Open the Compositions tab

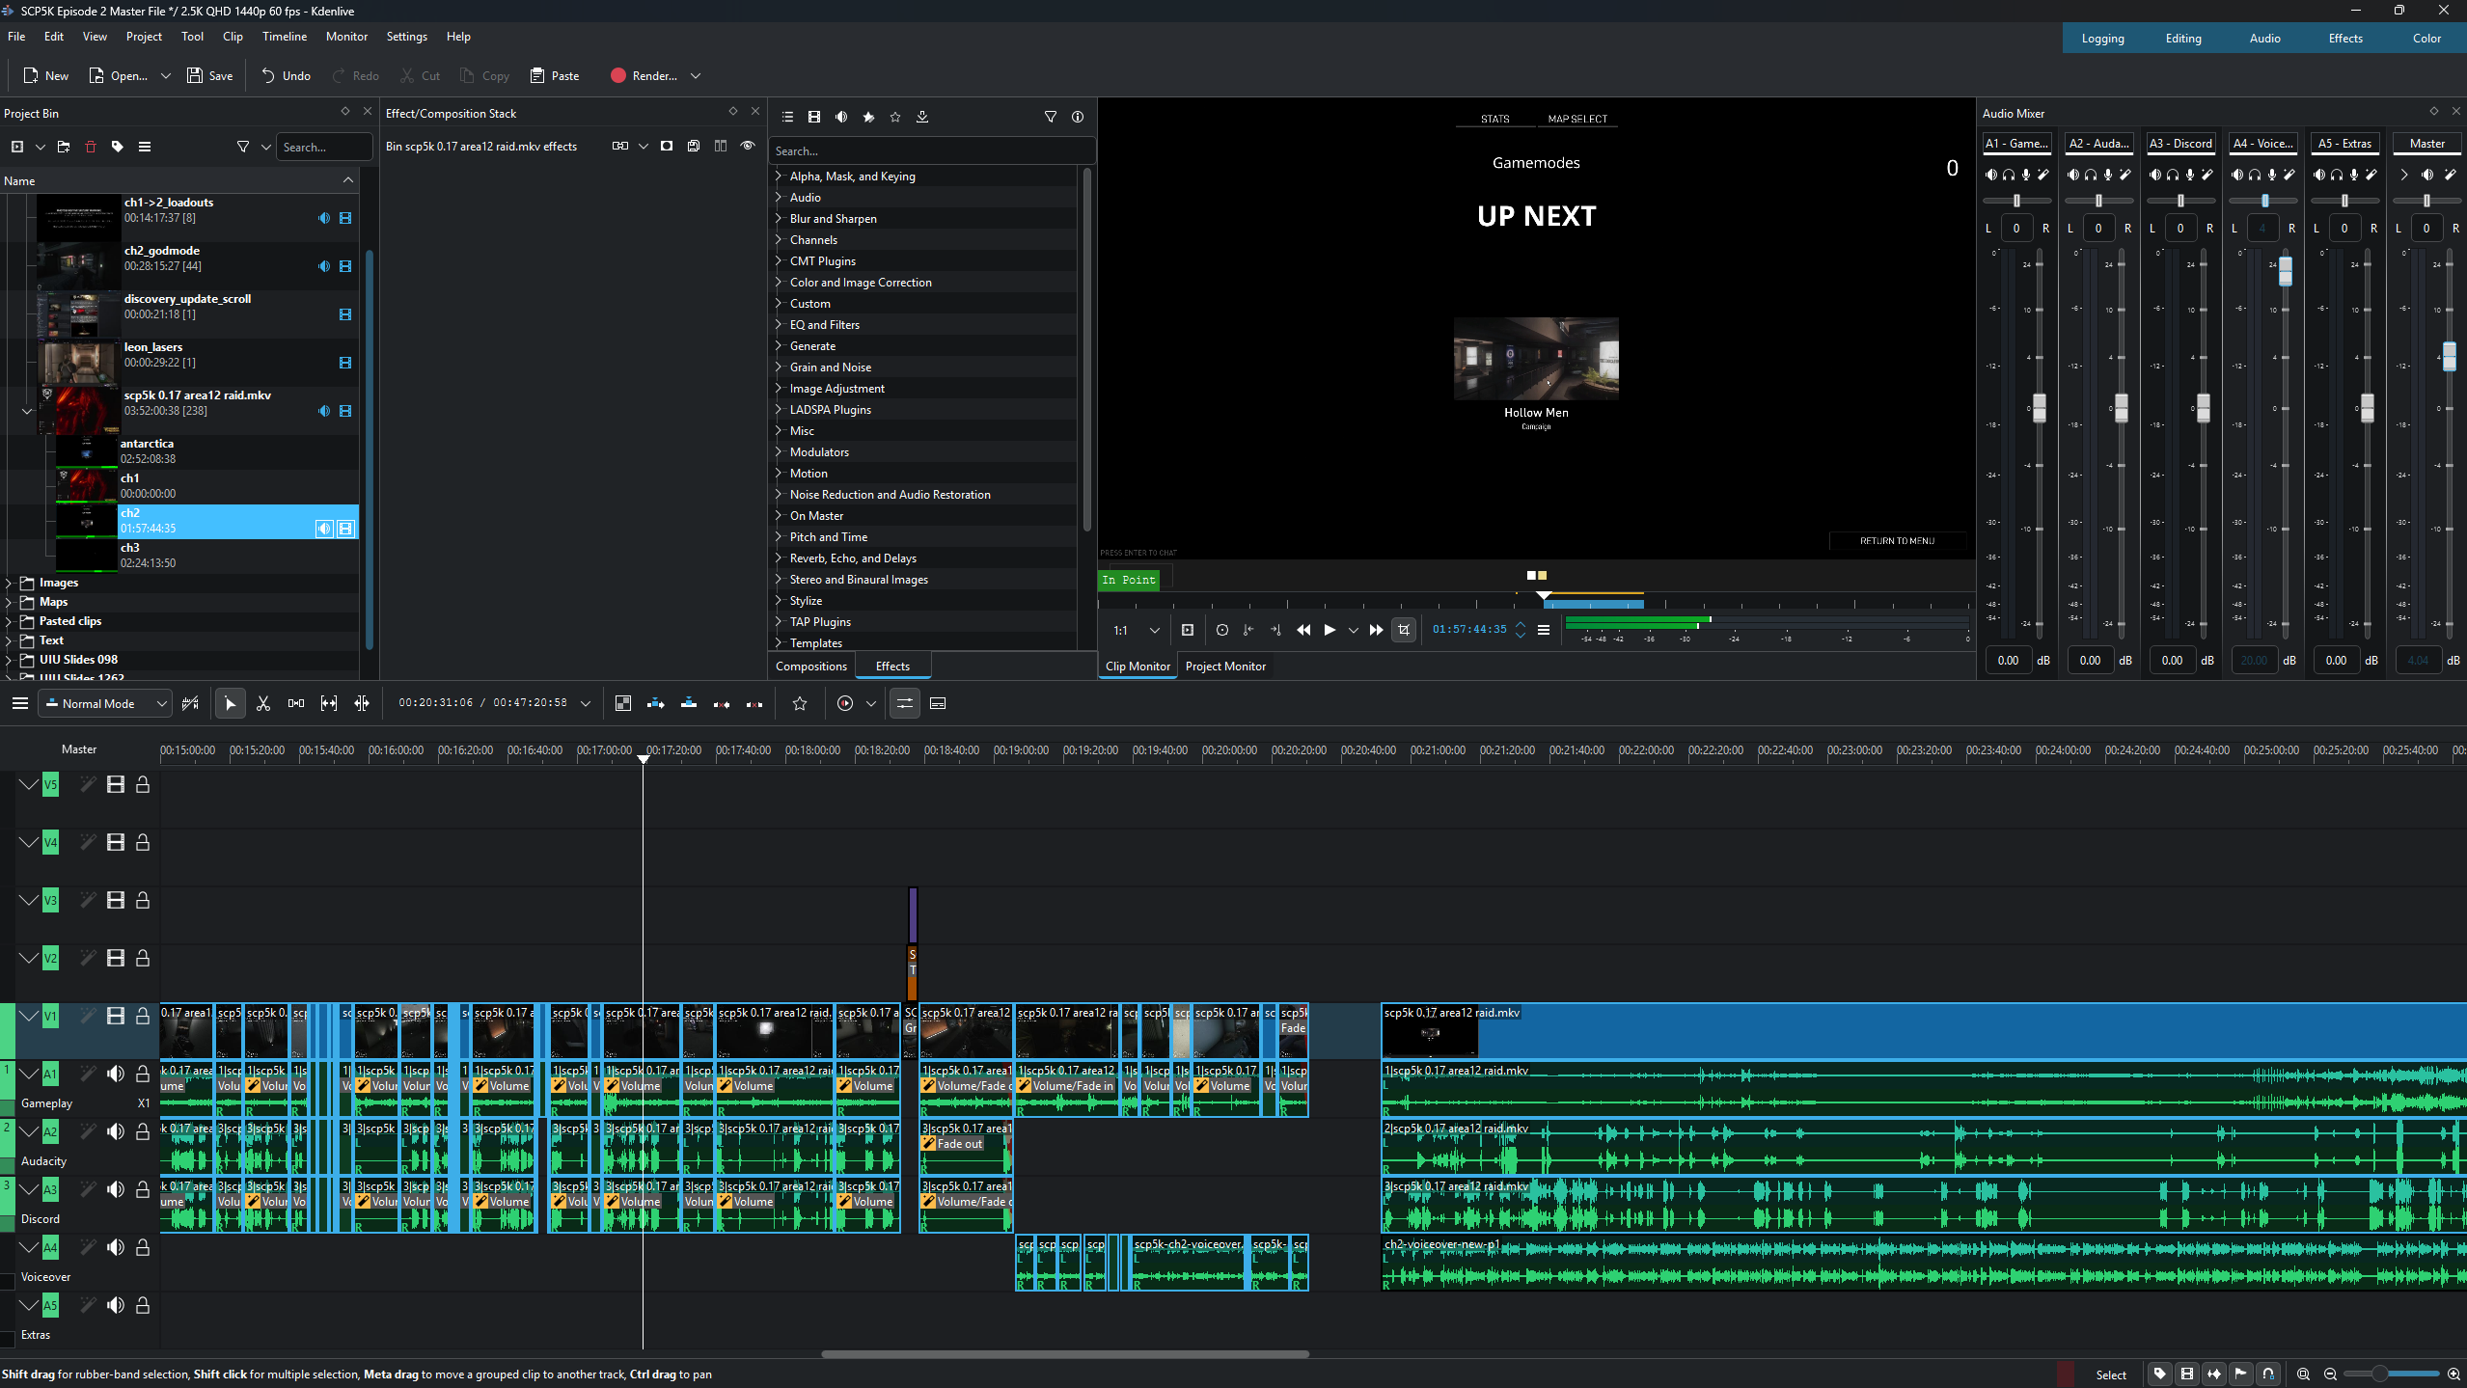(x=811, y=666)
